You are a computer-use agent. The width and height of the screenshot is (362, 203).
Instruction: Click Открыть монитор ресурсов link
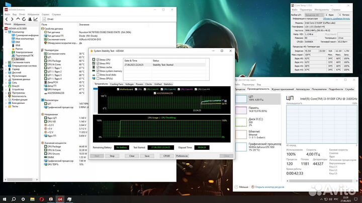pyautogui.click(x=269, y=187)
